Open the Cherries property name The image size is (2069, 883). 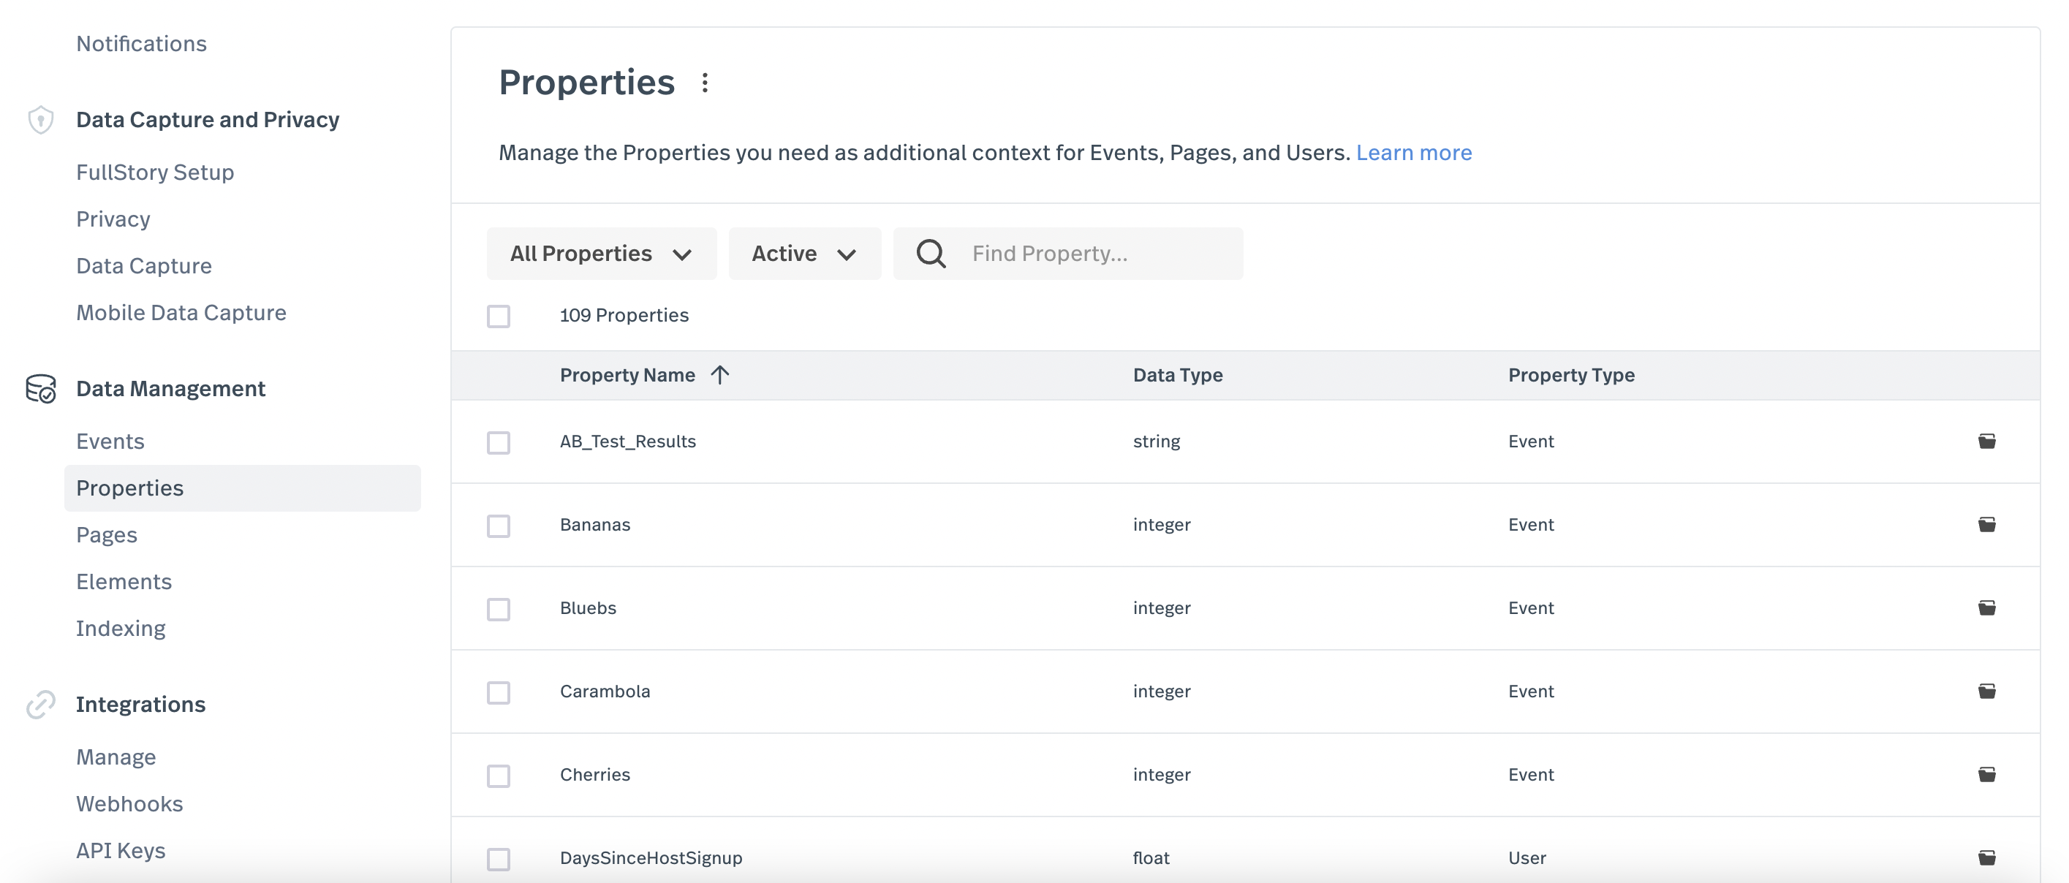tap(594, 775)
